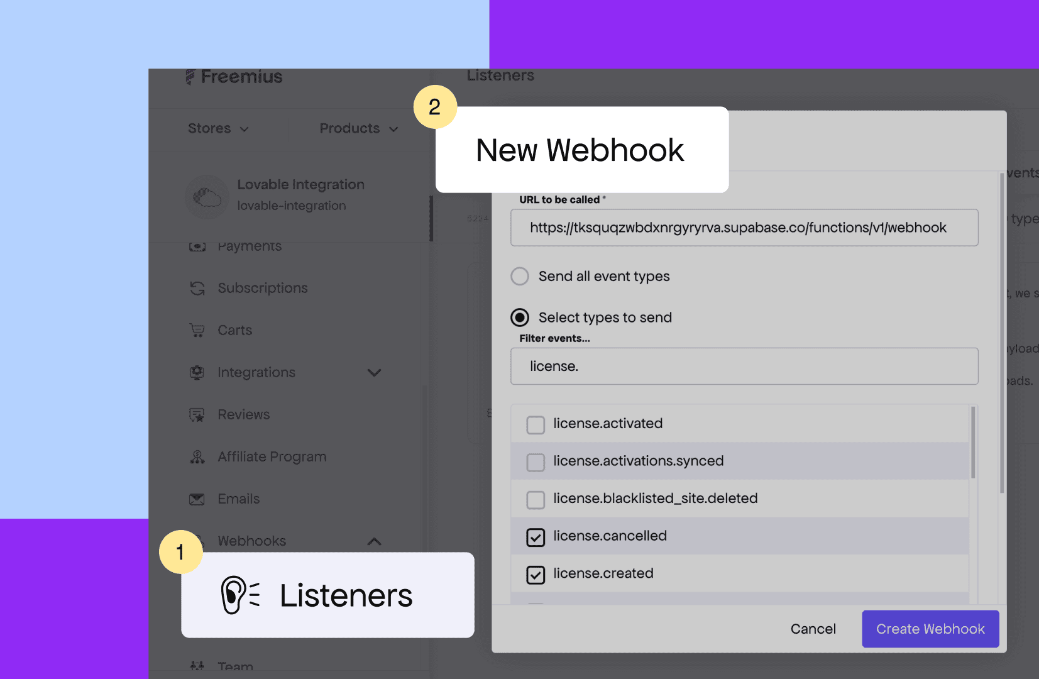Image resolution: width=1039 pixels, height=679 pixels.
Task: Uncheck the license.cancelled event checkbox
Action: point(536,537)
